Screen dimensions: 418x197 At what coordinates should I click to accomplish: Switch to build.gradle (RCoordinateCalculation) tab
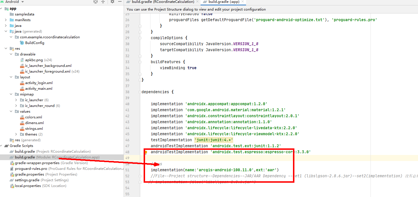[x=163, y=2]
